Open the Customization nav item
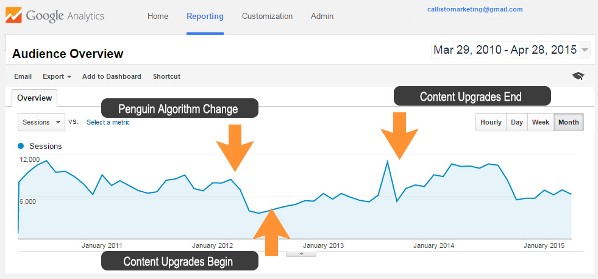Screen dimensions: 598x279 tap(267, 16)
